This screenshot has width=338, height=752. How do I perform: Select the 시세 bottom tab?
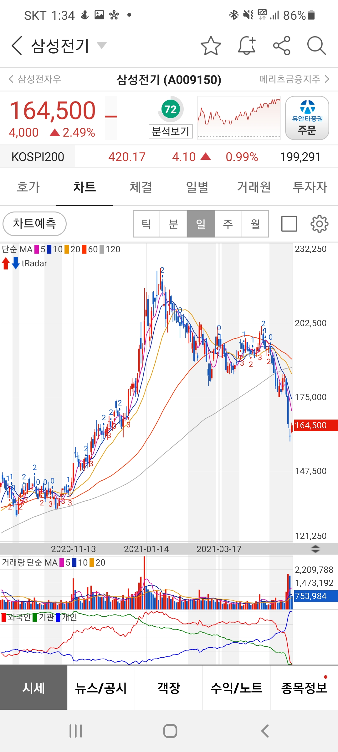[33, 688]
